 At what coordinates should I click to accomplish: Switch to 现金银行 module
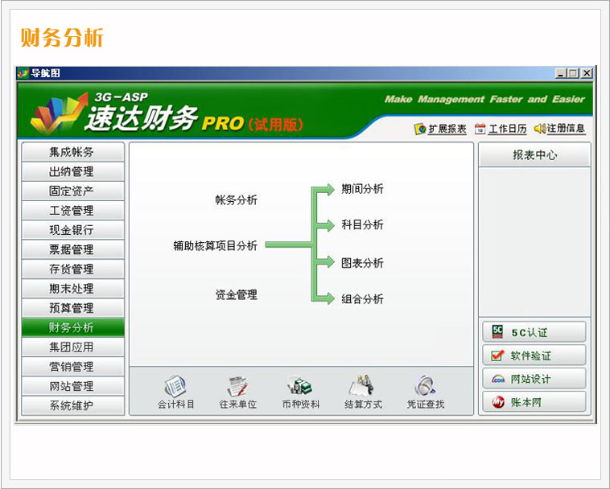(72, 230)
